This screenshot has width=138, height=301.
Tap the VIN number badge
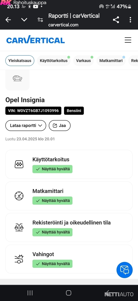pos(33,111)
